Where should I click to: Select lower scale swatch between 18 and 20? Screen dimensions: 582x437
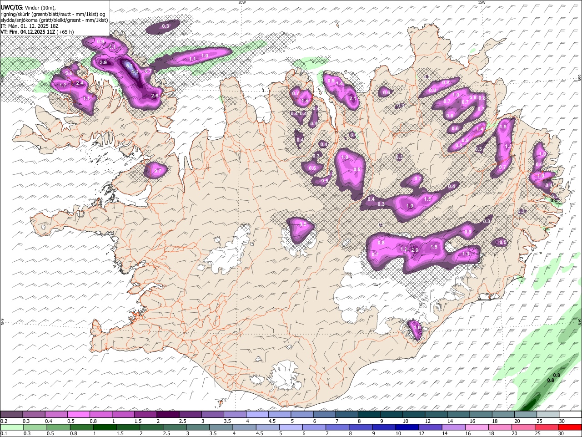tap(500, 427)
